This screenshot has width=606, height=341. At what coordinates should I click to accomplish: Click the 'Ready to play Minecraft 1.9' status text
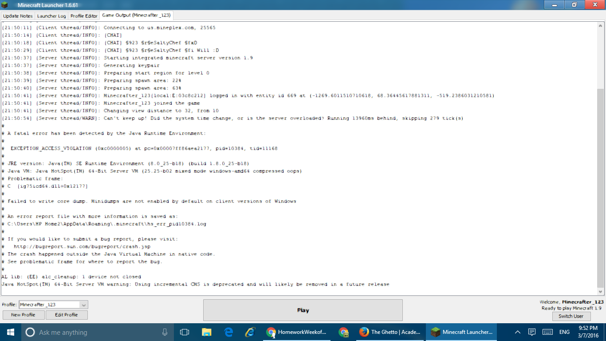click(571, 308)
